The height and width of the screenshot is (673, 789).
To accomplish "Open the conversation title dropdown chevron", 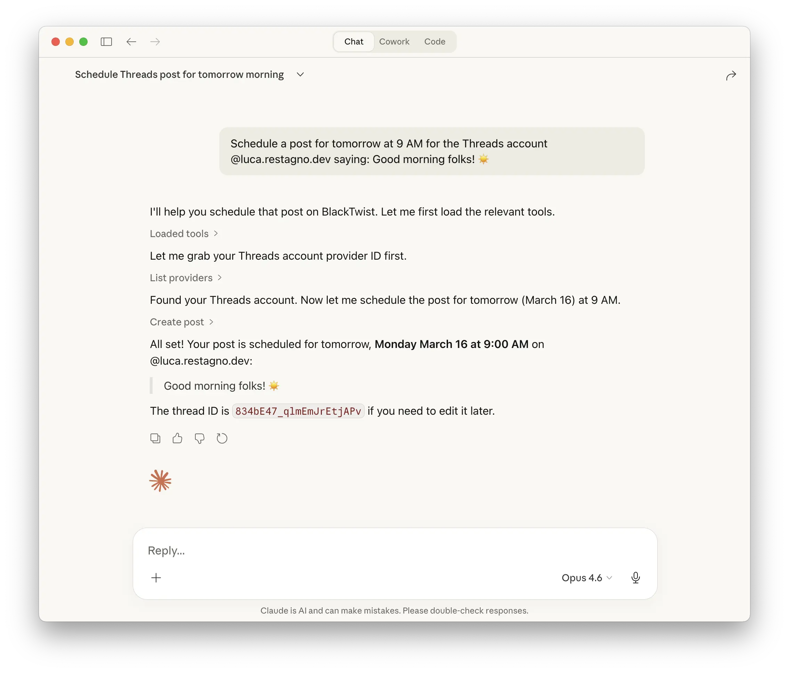I will (300, 74).
